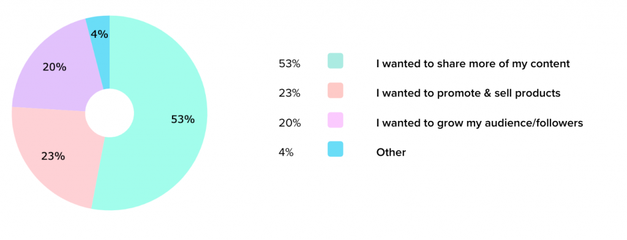Select the blue Other legend swatch
627x240 pixels.
click(335, 149)
